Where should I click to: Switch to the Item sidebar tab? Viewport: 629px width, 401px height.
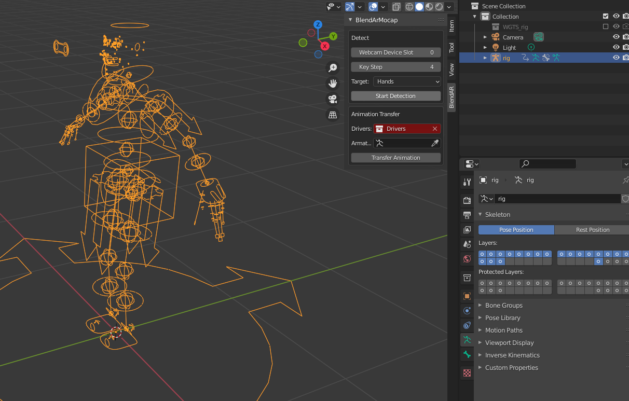point(452,25)
